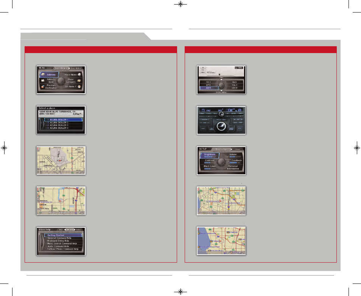Select the 107.9 radio preset
The image size is (361, 296).
234,88
